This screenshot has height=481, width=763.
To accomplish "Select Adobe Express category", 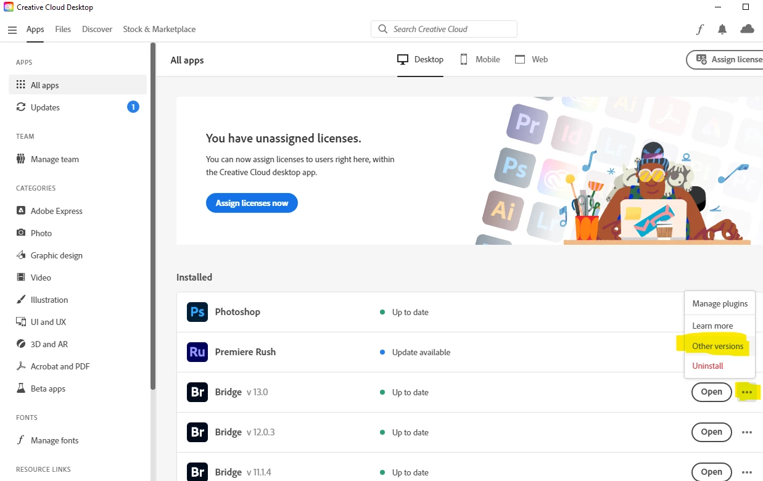I will coord(78,211).
